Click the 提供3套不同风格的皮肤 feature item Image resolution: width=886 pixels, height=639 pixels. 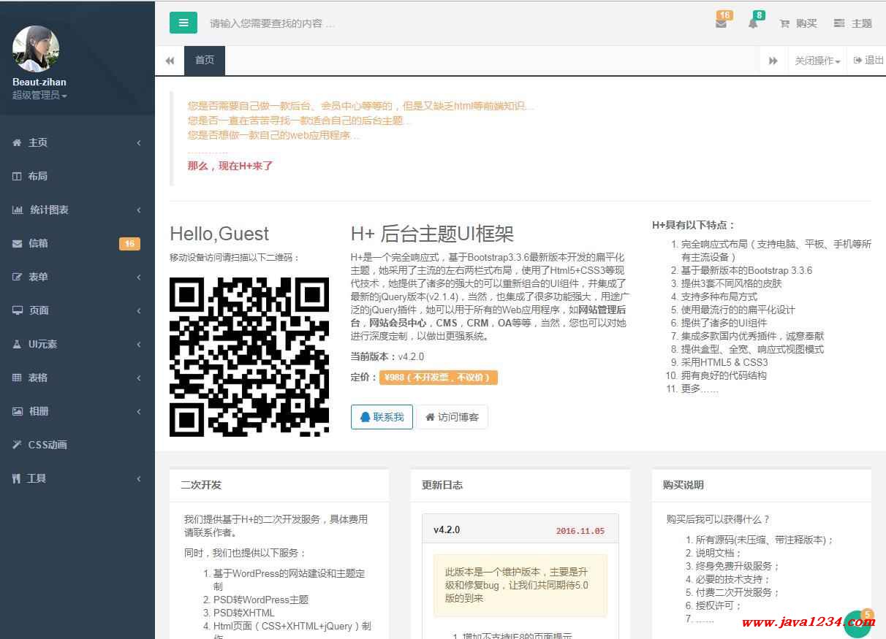click(x=732, y=283)
